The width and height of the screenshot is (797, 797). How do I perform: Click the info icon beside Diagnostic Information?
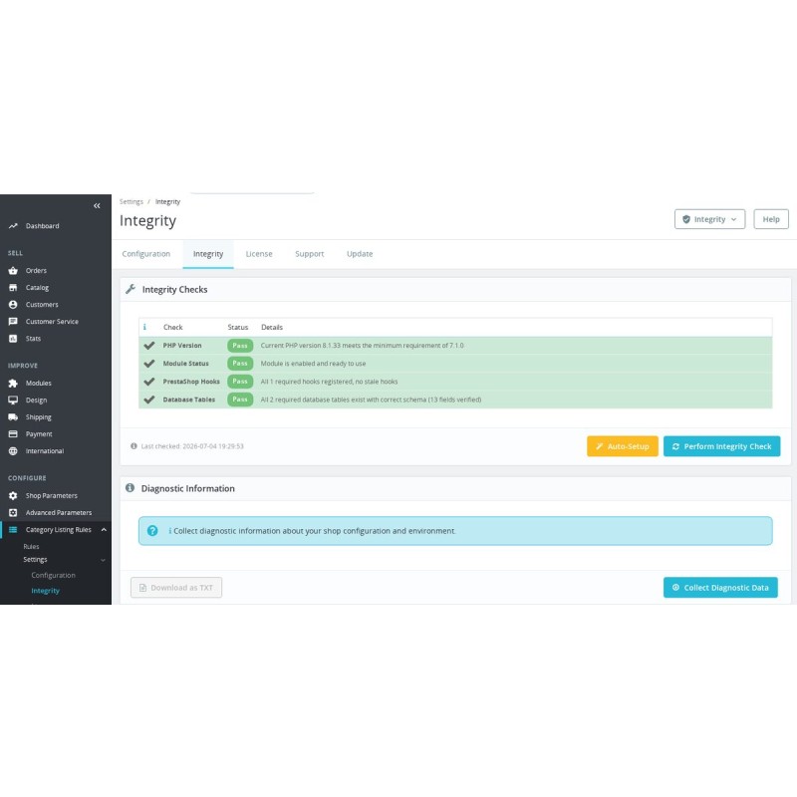(x=131, y=488)
